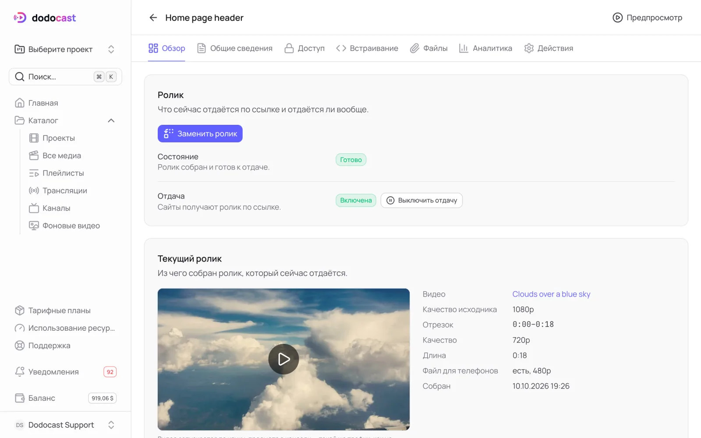Click the dodocast logo icon
The image size is (701, 438).
[x=20, y=18]
